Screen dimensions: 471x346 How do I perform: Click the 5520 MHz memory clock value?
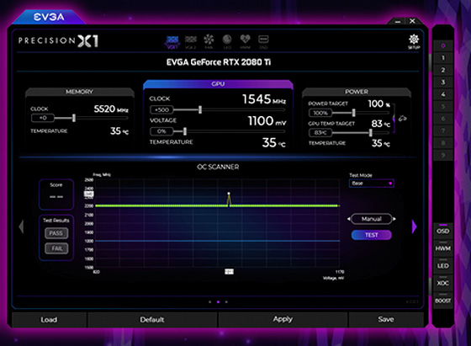pos(111,109)
